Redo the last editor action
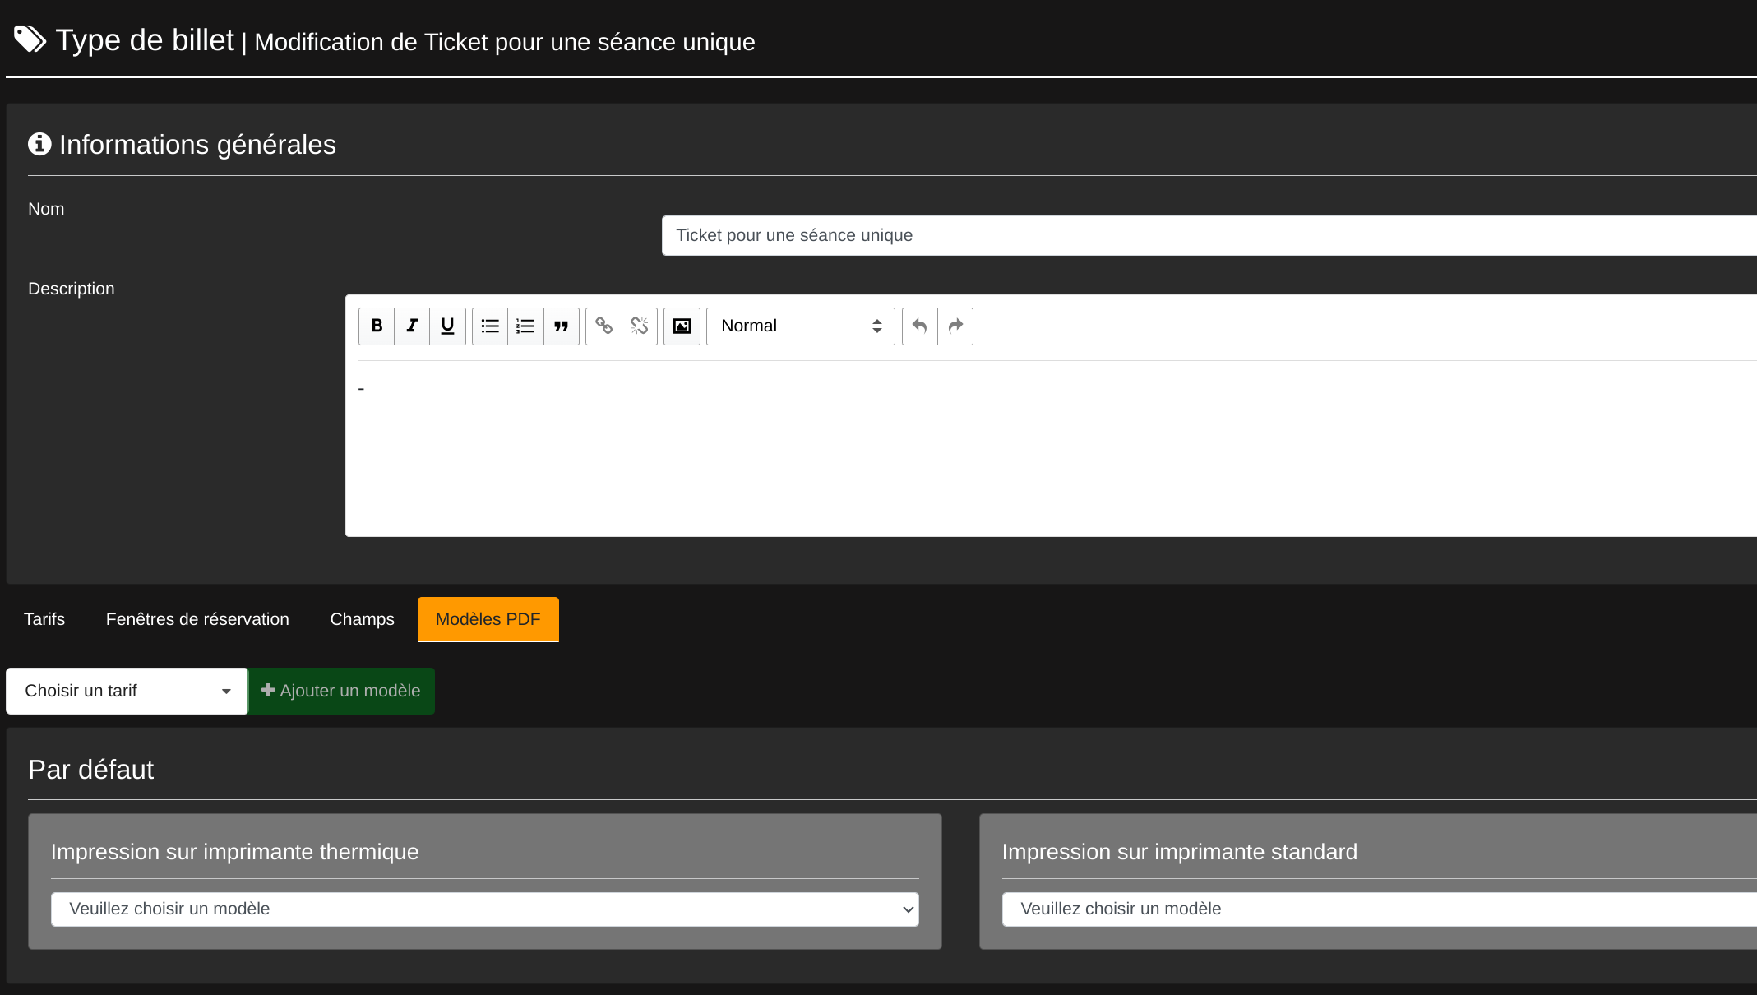This screenshot has height=995, width=1757. point(955,326)
